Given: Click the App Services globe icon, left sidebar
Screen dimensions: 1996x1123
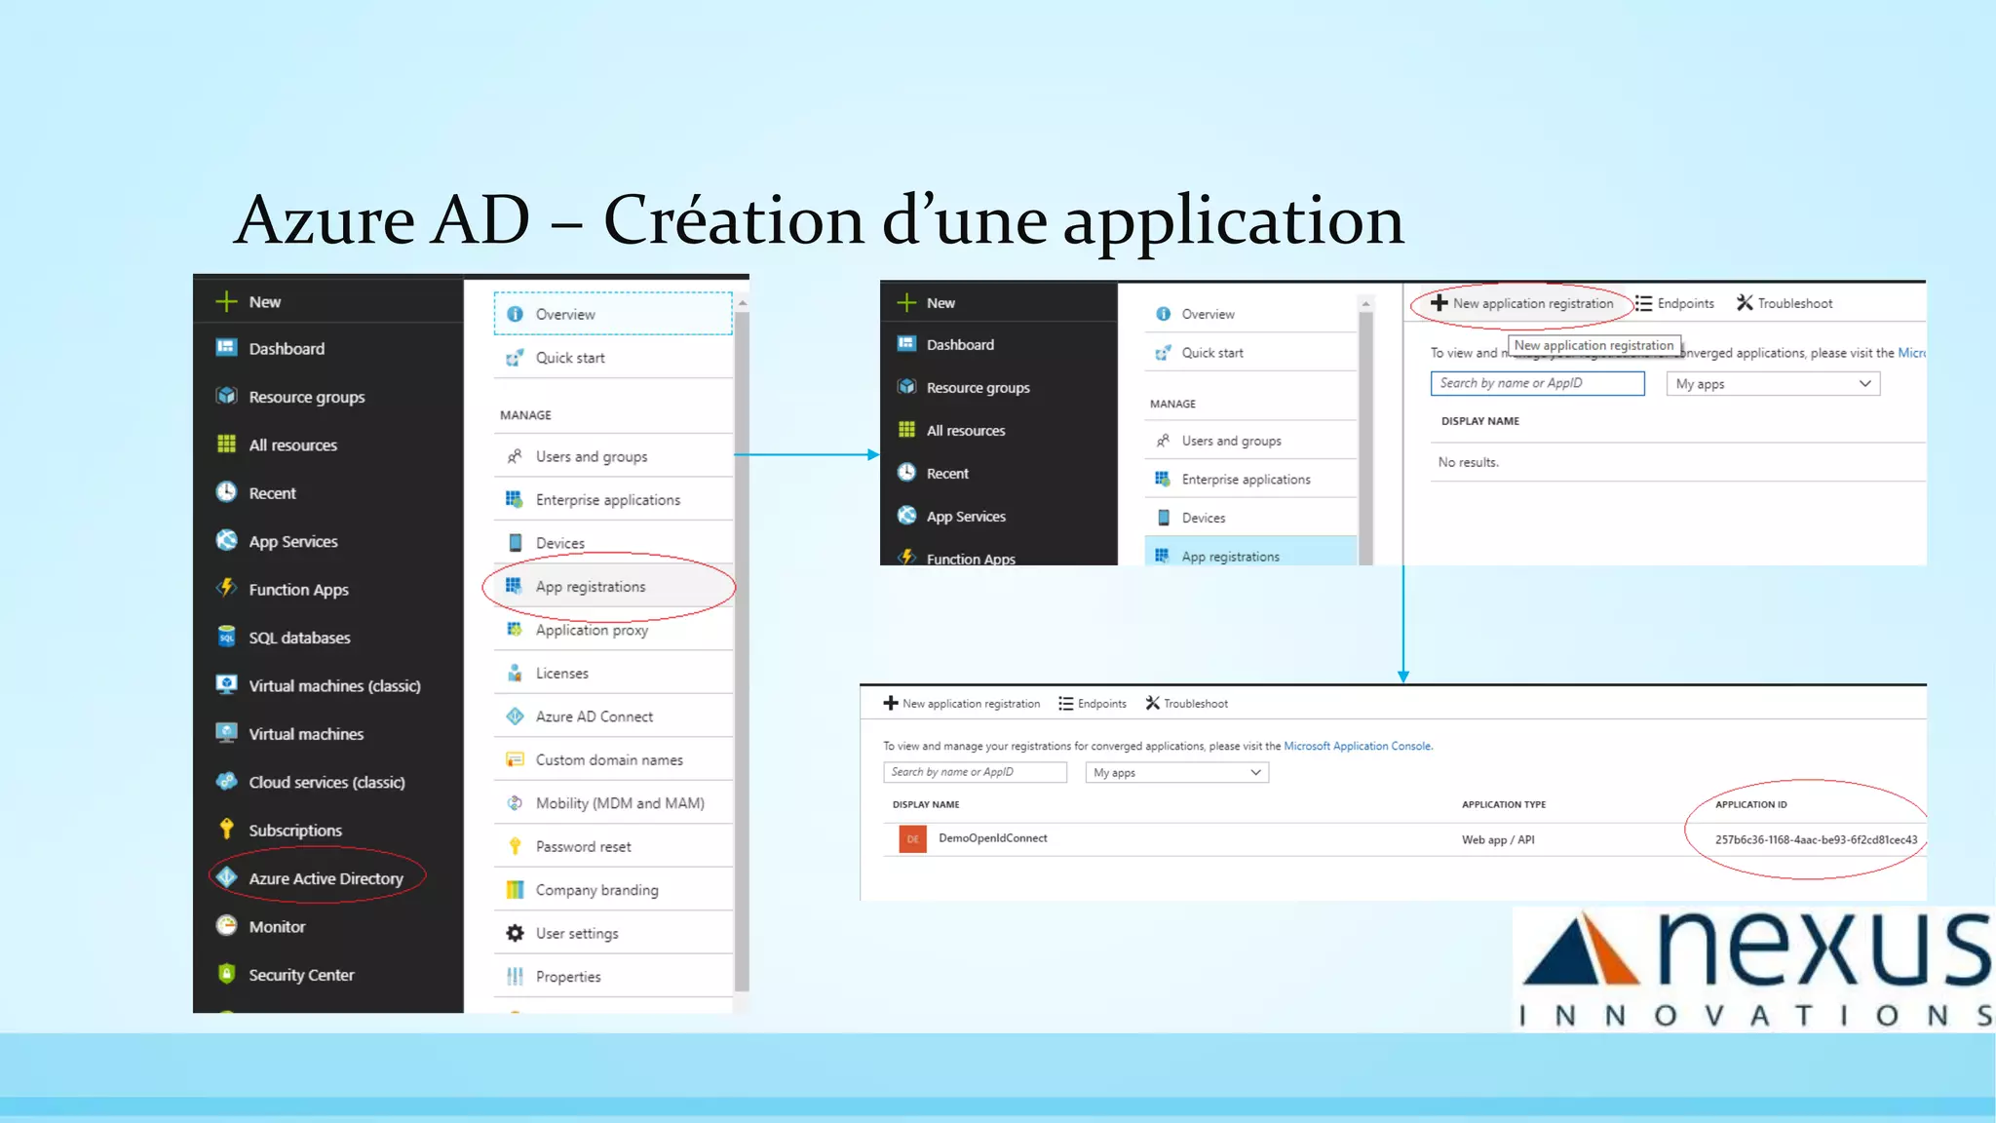Looking at the screenshot, I should (x=226, y=540).
